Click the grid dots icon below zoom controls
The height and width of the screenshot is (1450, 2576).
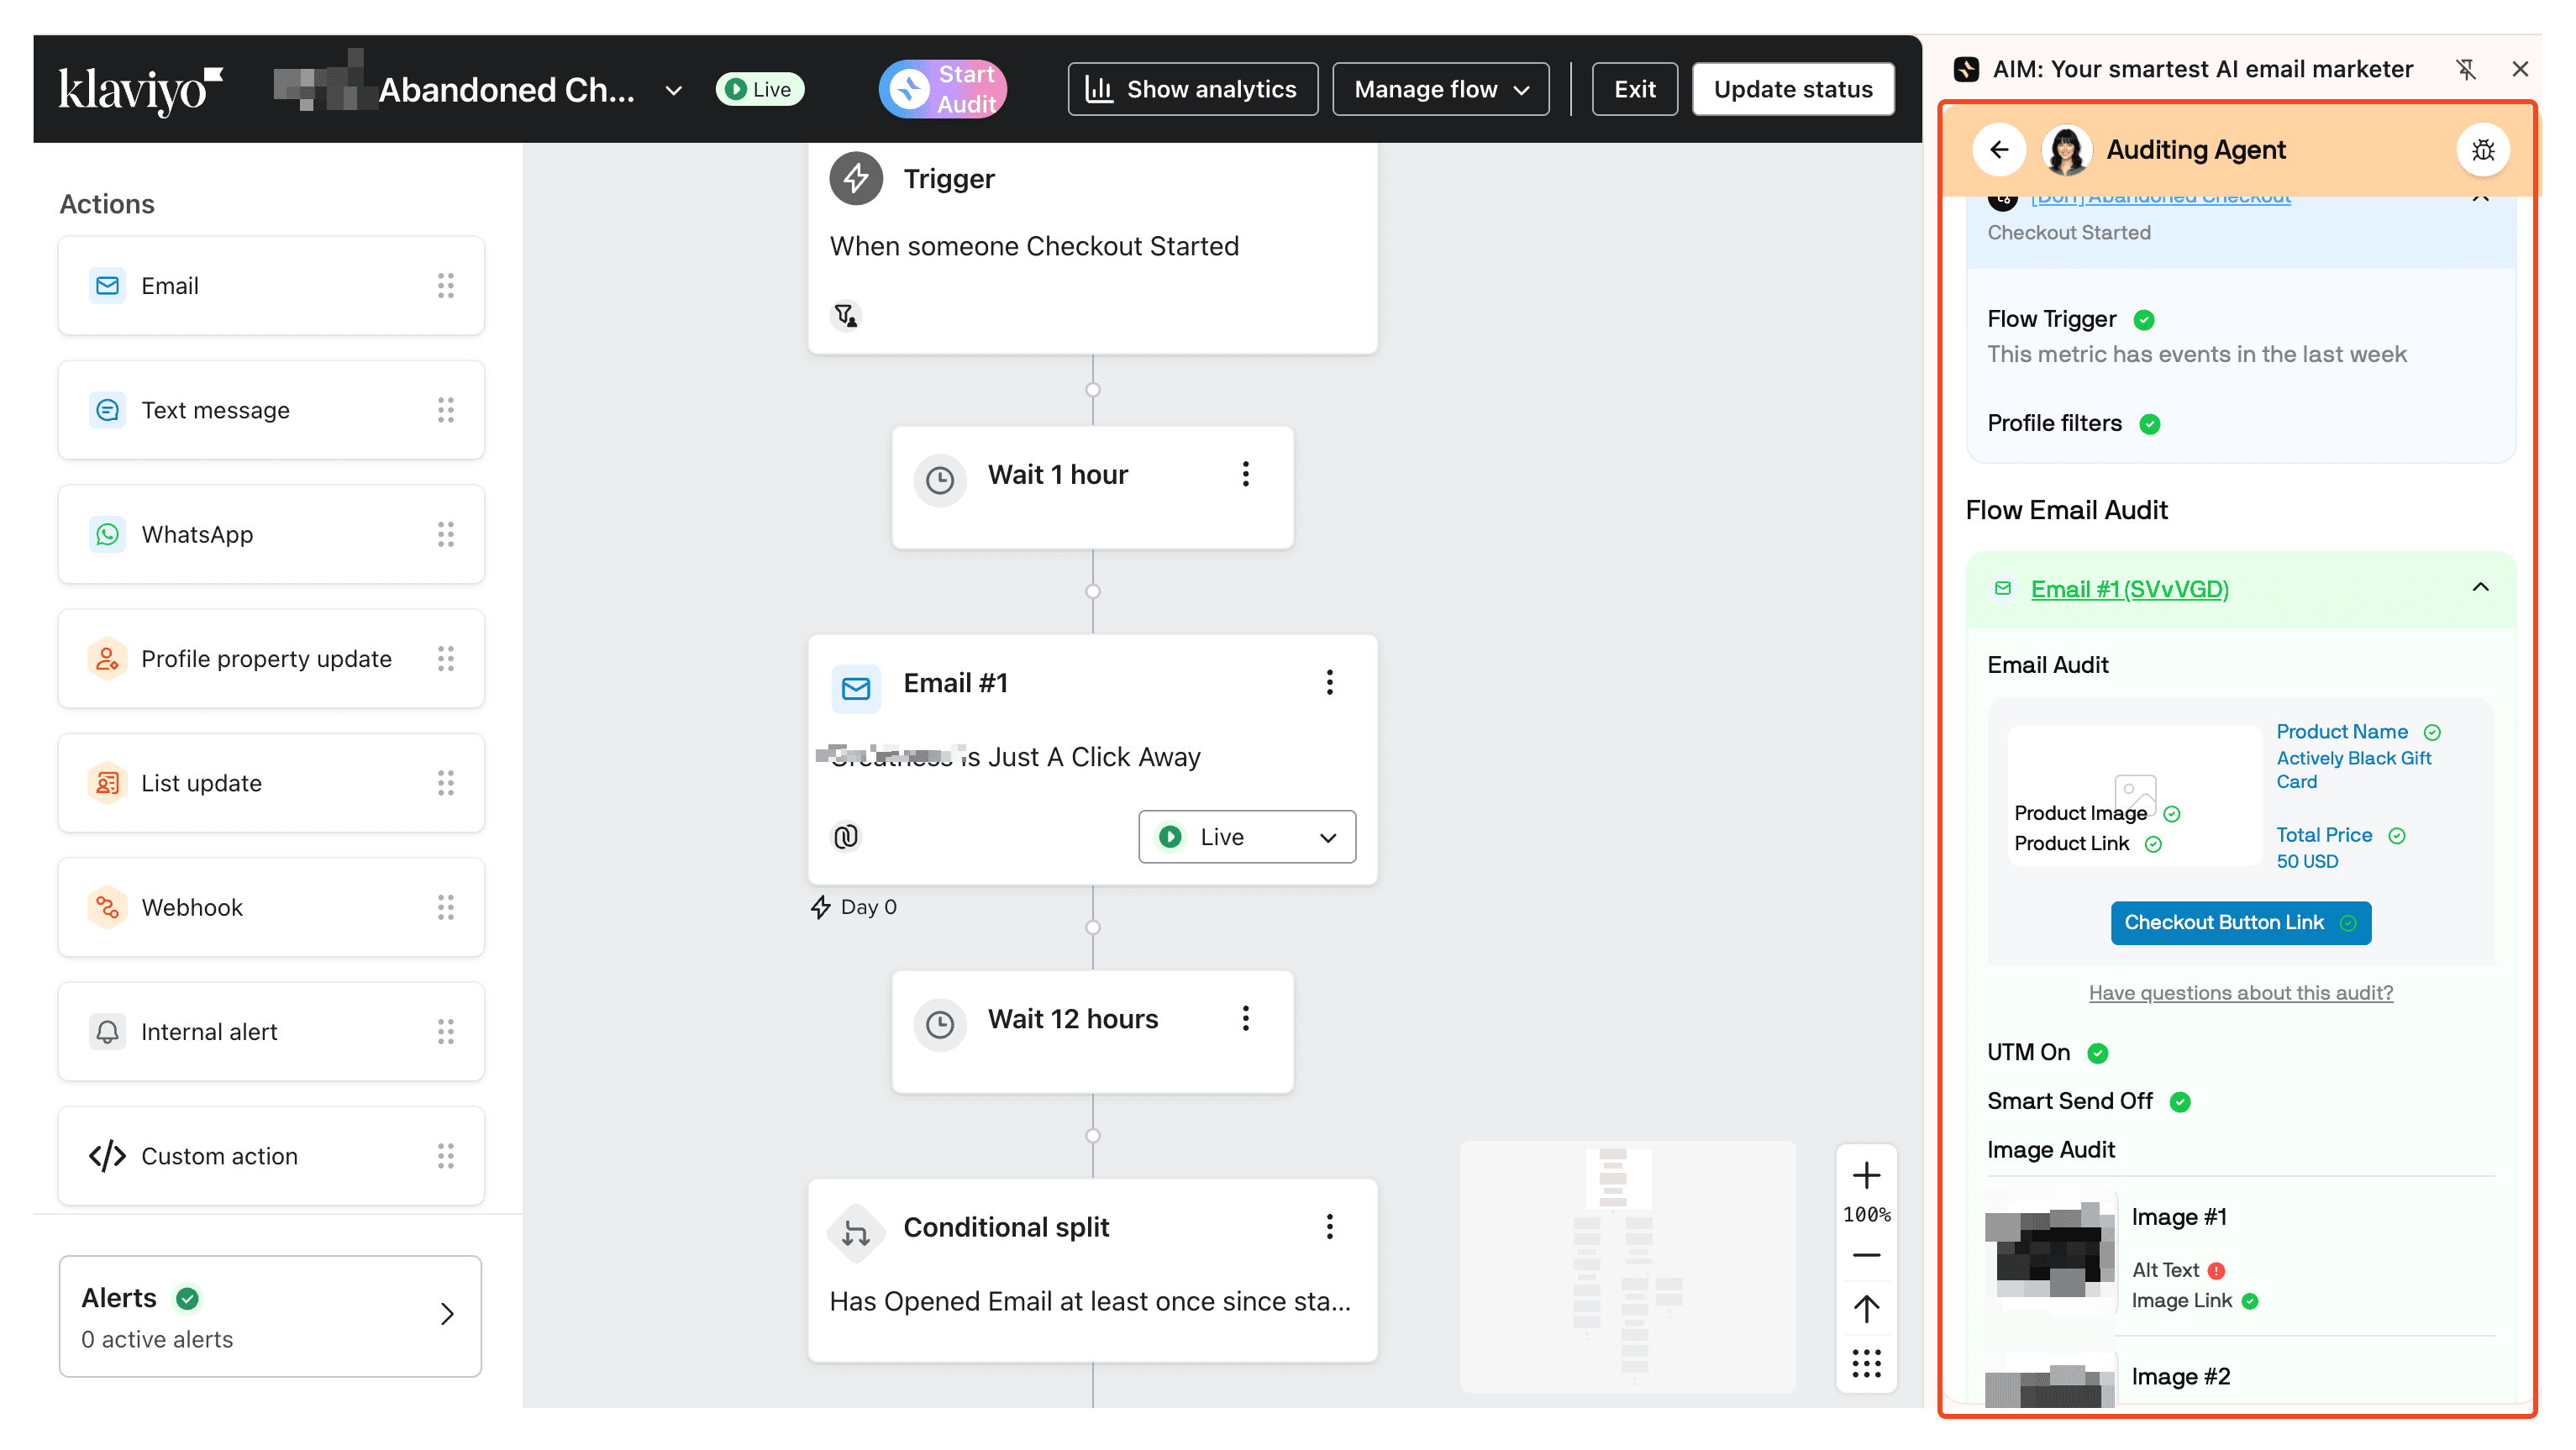(1866, 1363)
